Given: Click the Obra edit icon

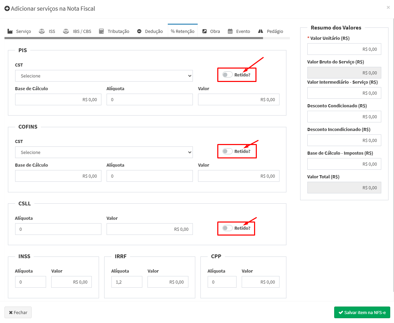Looking at the screenshot, I should pyautogui.click(x=205, y=31).
